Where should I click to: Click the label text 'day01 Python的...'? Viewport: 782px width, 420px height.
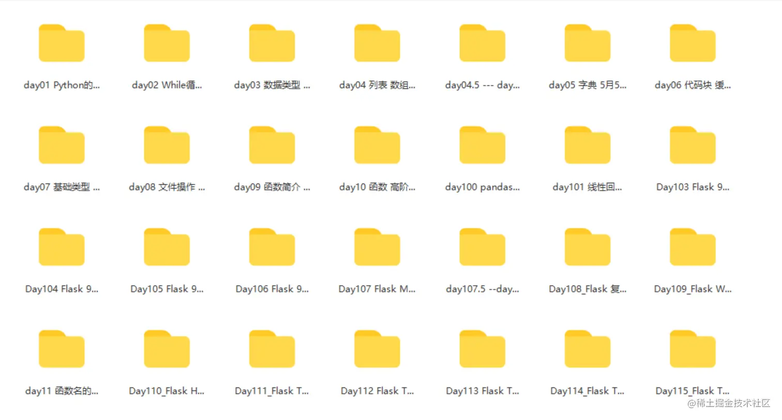tap(62, 85)
